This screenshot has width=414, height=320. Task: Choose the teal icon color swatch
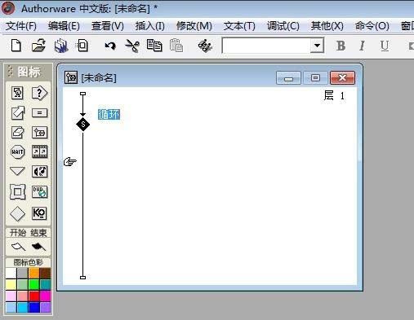point(45,285)
